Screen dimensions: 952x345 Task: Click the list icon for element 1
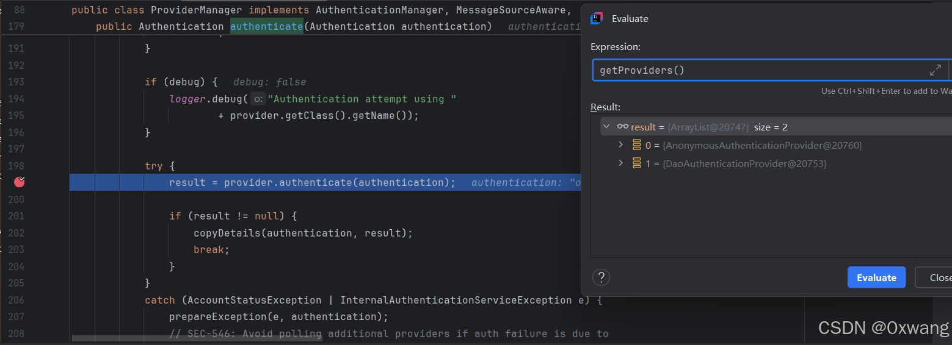[637, 163]
